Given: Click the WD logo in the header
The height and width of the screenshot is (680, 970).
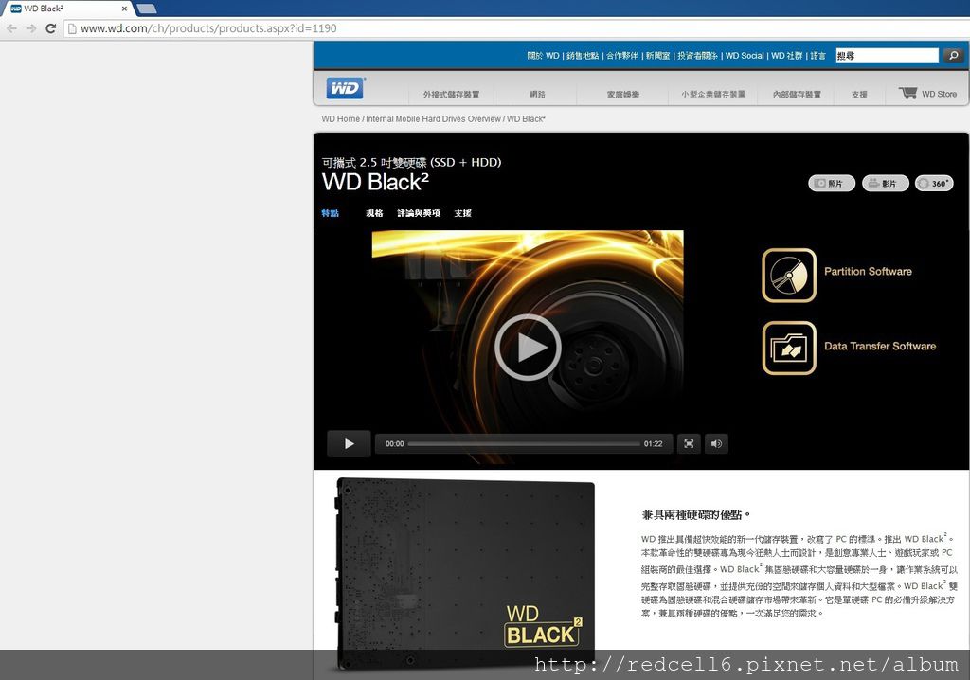Looking at the screenshot, I should pos(345,88).
